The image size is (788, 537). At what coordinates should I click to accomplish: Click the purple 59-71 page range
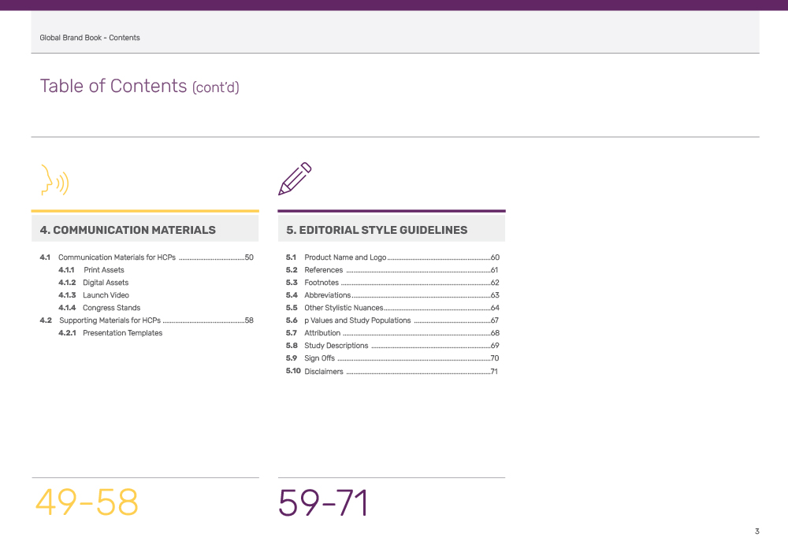(323, 503)
